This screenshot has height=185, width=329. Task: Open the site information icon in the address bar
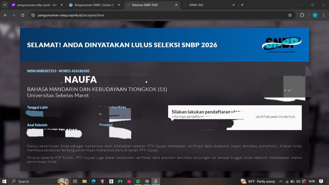click(33, 15)
